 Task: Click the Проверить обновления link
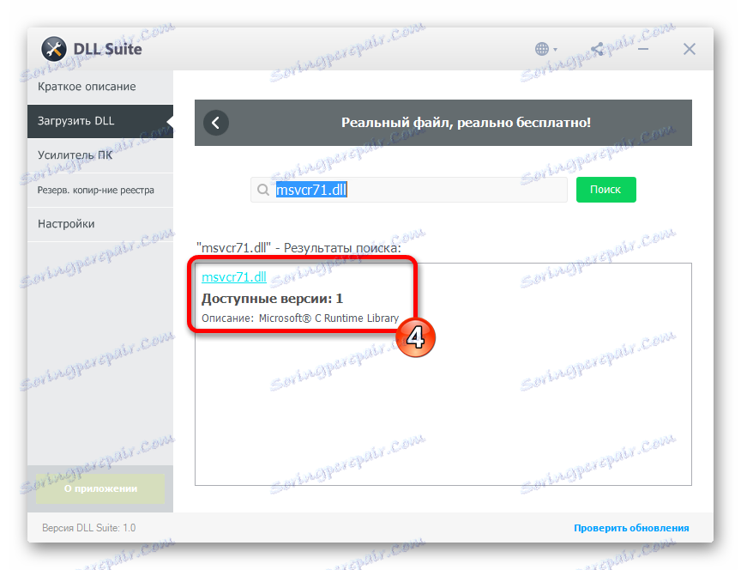click(x=631, y=528)
